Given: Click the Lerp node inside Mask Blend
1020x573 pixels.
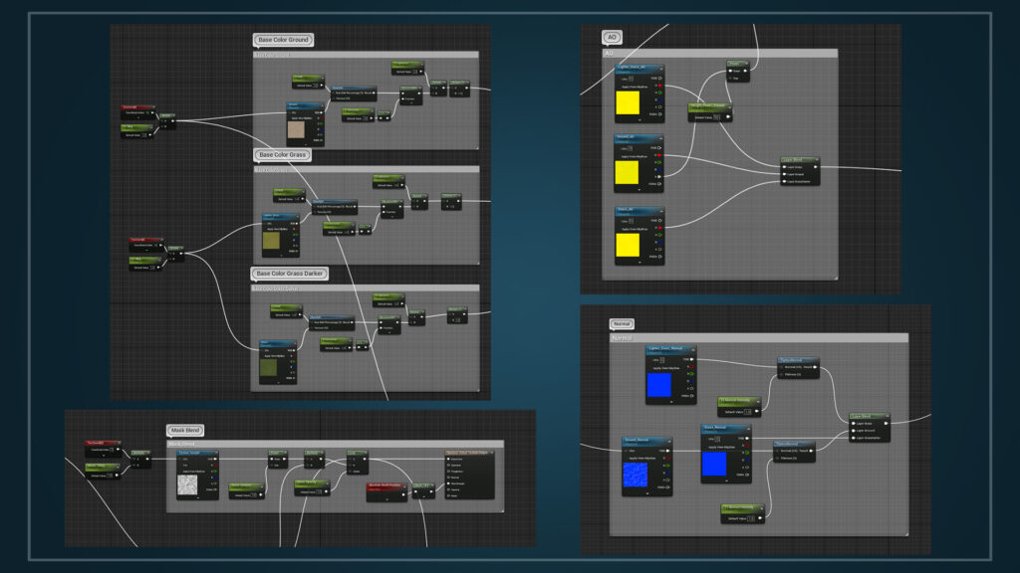Looking at the screenshot, I should pyautogui.click(x=358, y=452).
